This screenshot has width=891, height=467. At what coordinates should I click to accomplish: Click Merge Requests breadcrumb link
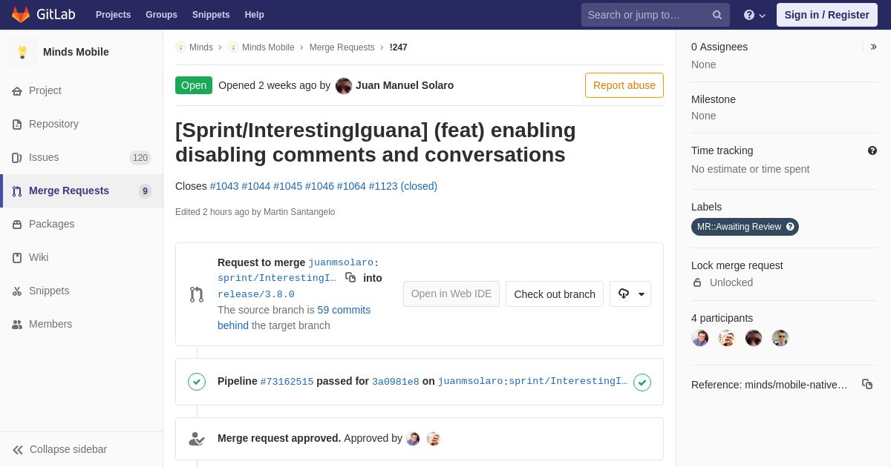[x=342, y=47]
